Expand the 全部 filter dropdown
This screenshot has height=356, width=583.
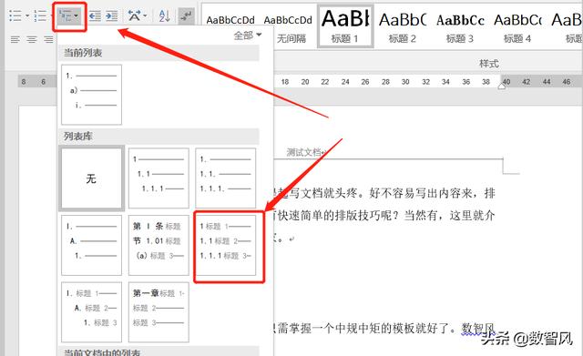(x=248, y=36)
